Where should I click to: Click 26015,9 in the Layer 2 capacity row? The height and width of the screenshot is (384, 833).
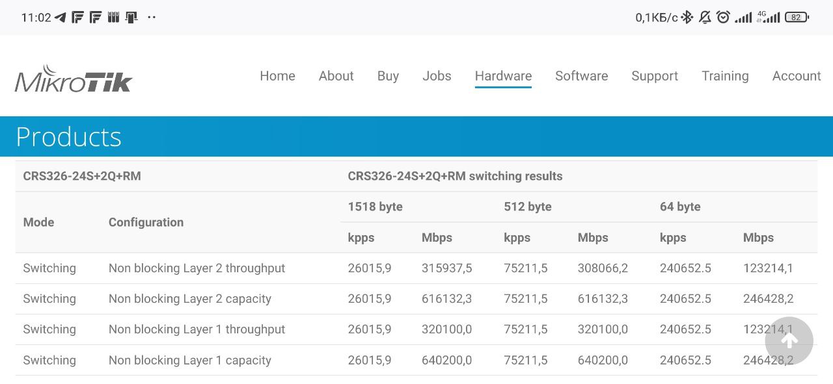click(x=370, y=299)
